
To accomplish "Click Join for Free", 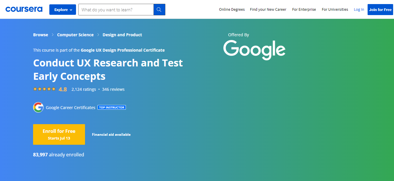I will coord(380,9).
